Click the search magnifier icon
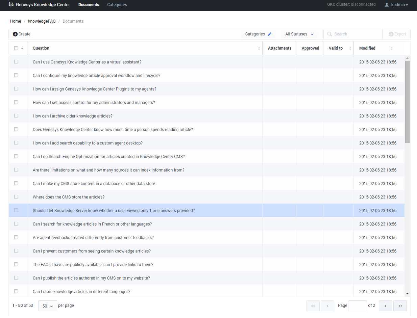 [x=329, y=34]
